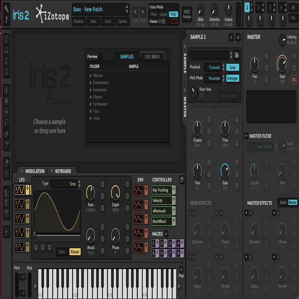The image size is (299, 299).
Task: Expand the Voice folder
Action: click(x=91, y=118)
